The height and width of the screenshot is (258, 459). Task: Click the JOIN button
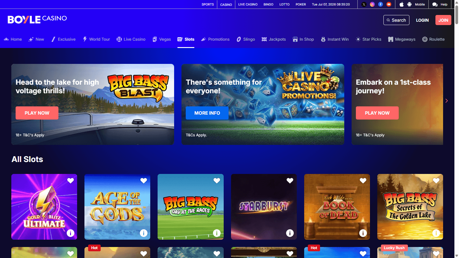pyautogui.click(x=443, y=20)
